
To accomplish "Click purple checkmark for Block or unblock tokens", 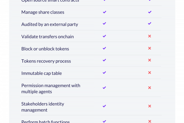I will (x=104, y=48).
